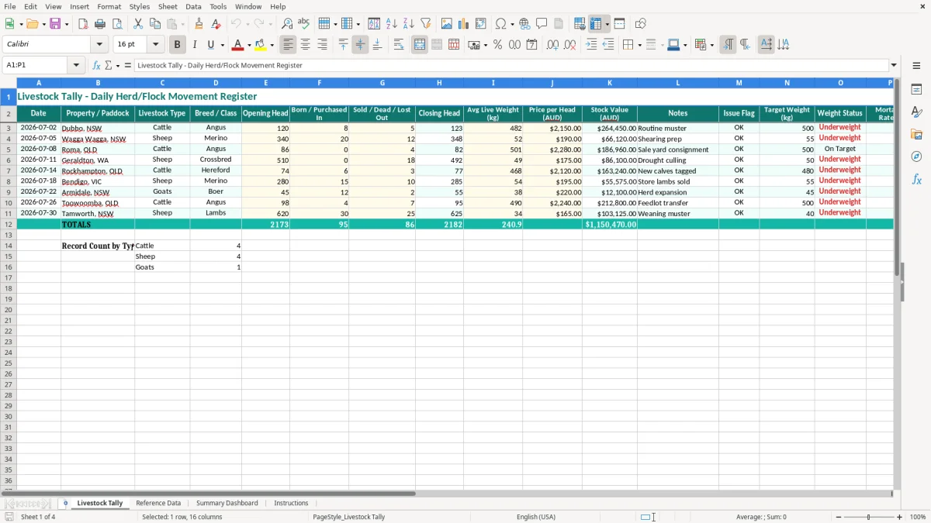The image size is (931, 523).
Task: Click Format as Percent icon
Action: pos(497,45)
